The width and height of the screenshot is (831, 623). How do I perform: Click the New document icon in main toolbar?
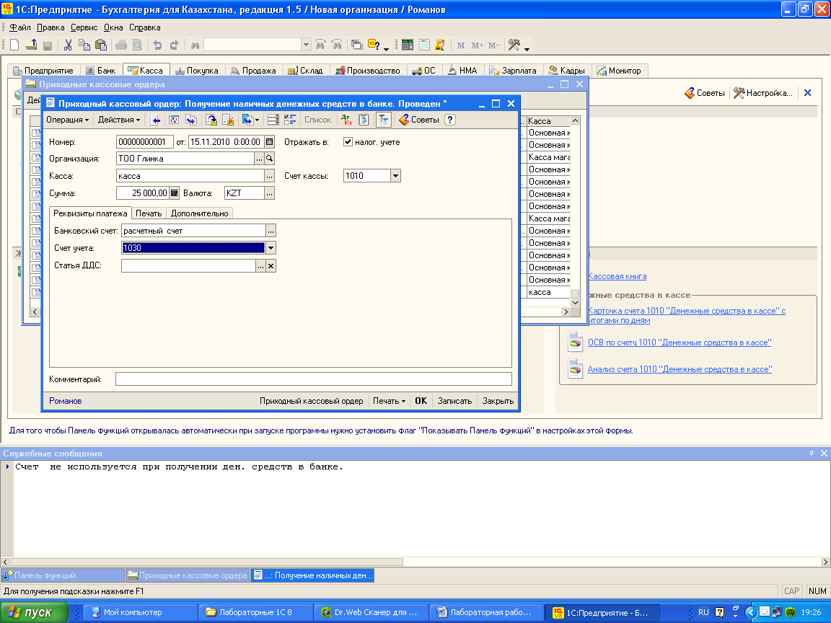click(x=14, y=45)
